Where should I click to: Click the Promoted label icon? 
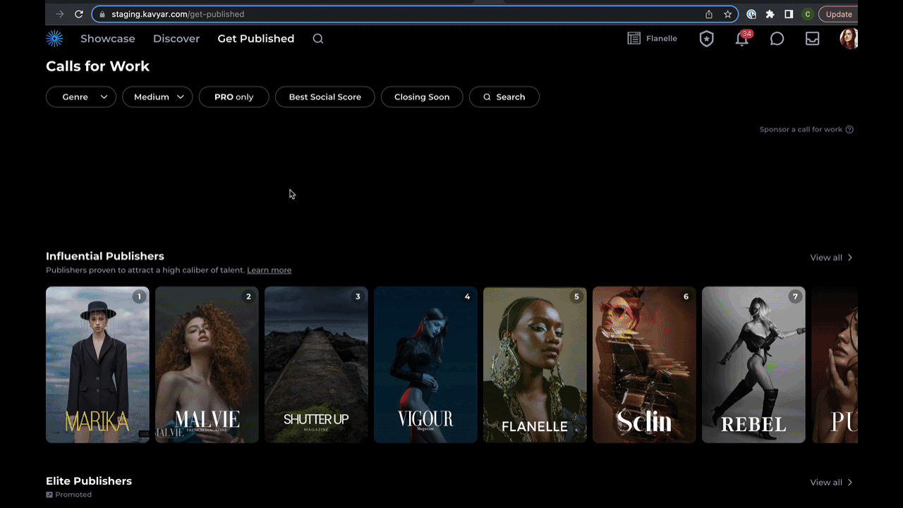(49, 495)
